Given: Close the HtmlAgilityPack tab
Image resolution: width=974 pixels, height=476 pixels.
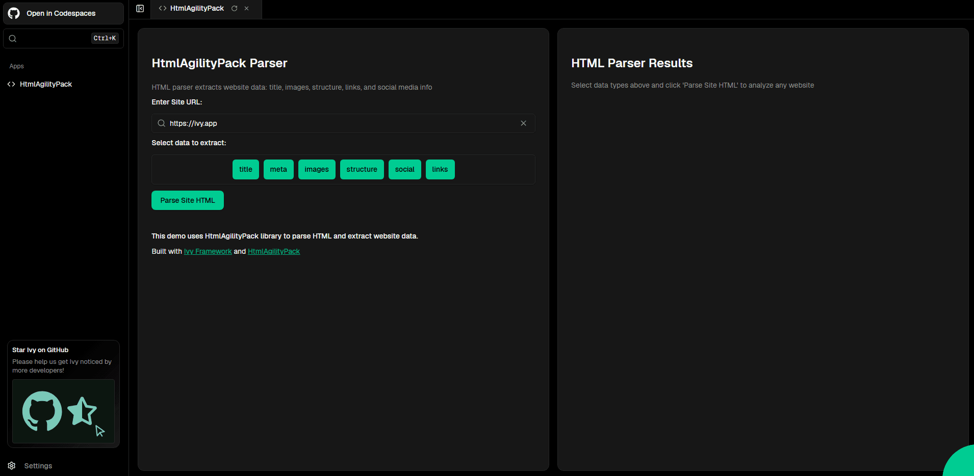Looking at the screenshot, I should pyautogui.click(x=247, y=9).
